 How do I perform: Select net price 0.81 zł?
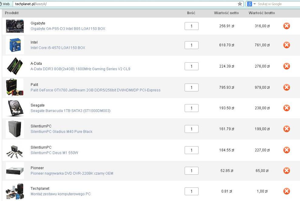(x=227, y=191)
